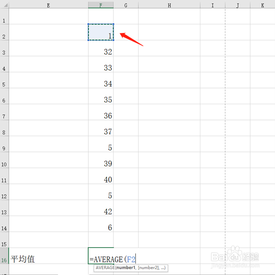Select row 8 header
The height and width of the screenshot is (275, 275).
pos(4,128)
